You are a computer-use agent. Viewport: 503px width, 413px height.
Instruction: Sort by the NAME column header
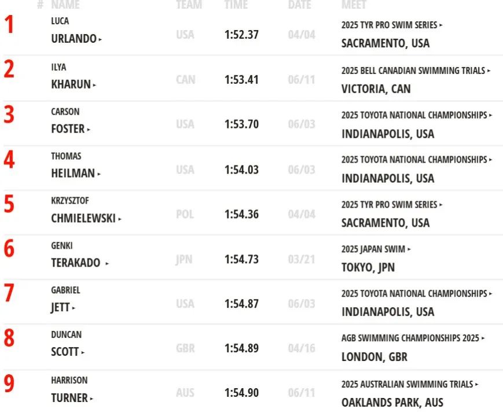(x=65, y=5)
